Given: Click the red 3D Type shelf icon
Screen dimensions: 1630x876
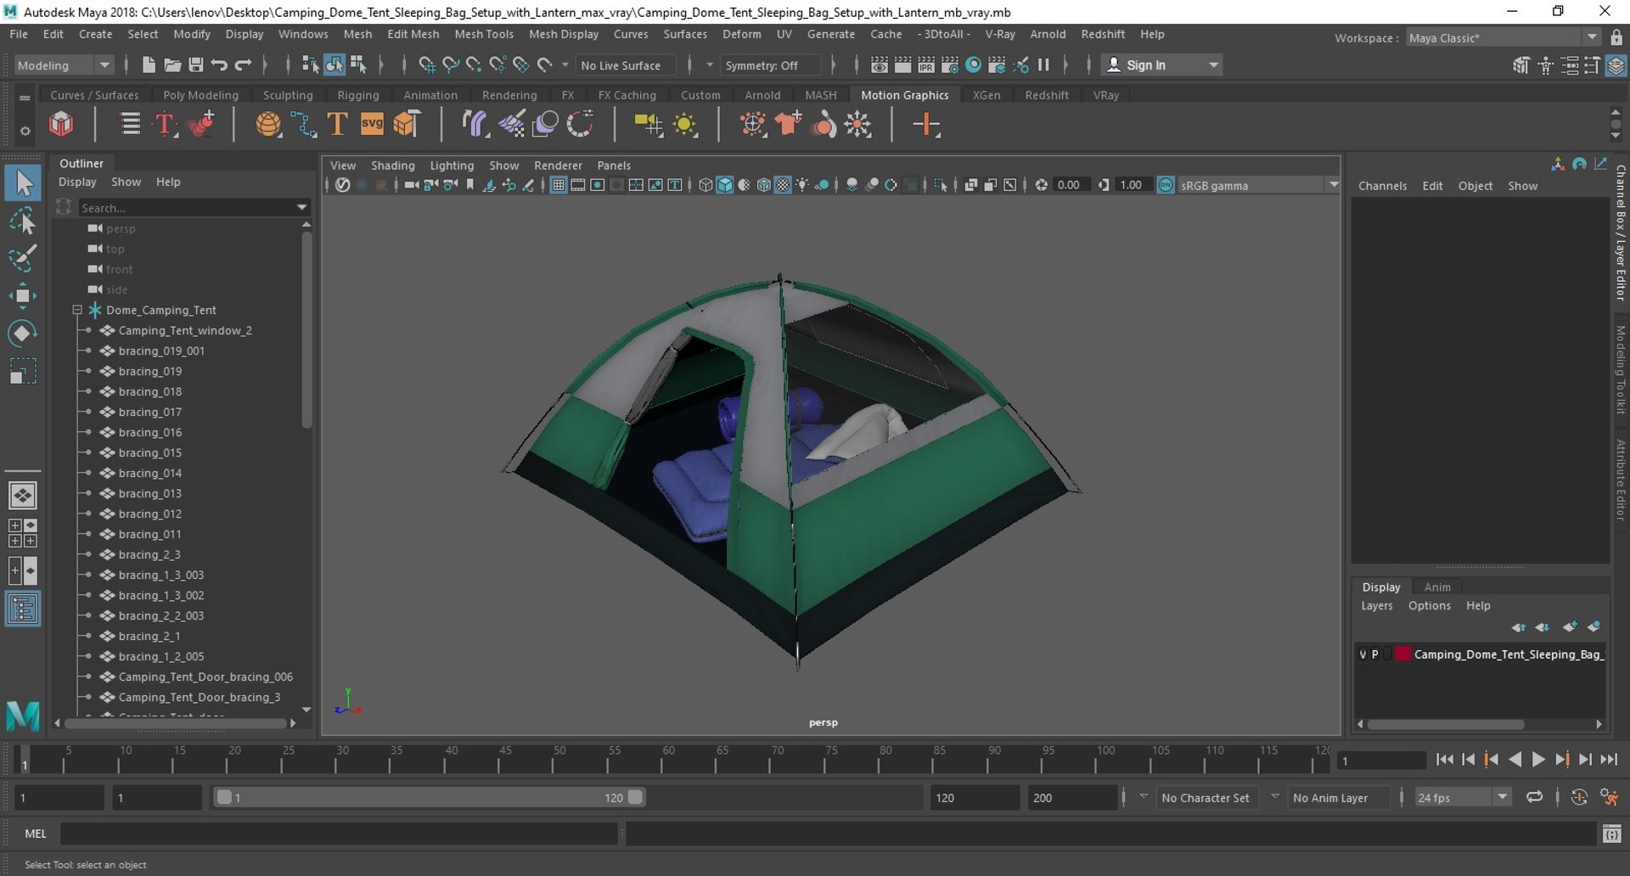Looking at the screenshot, I should coord(165,125).
